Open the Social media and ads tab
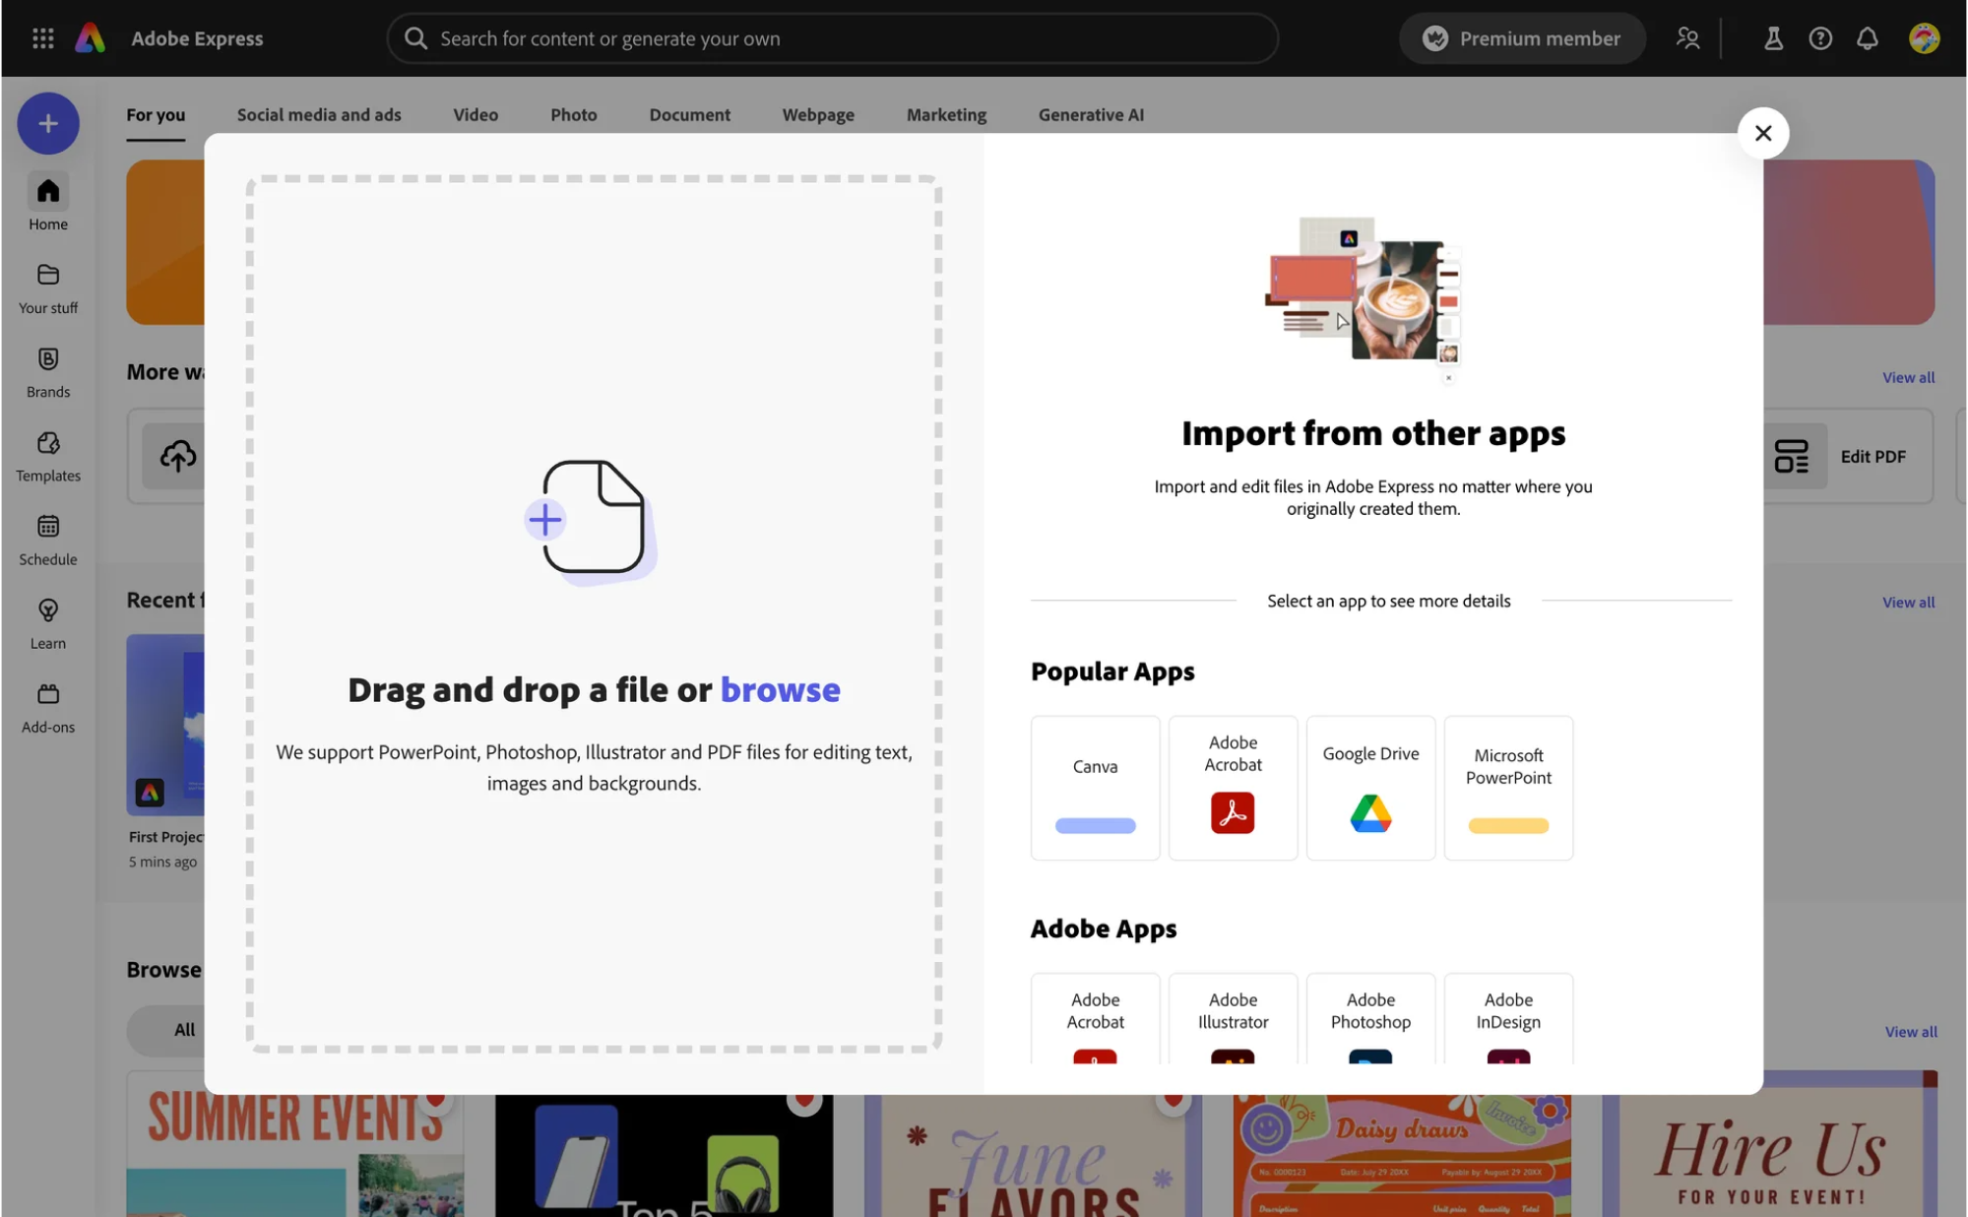Viewport: 1968px width, 1217px height. 318,114
